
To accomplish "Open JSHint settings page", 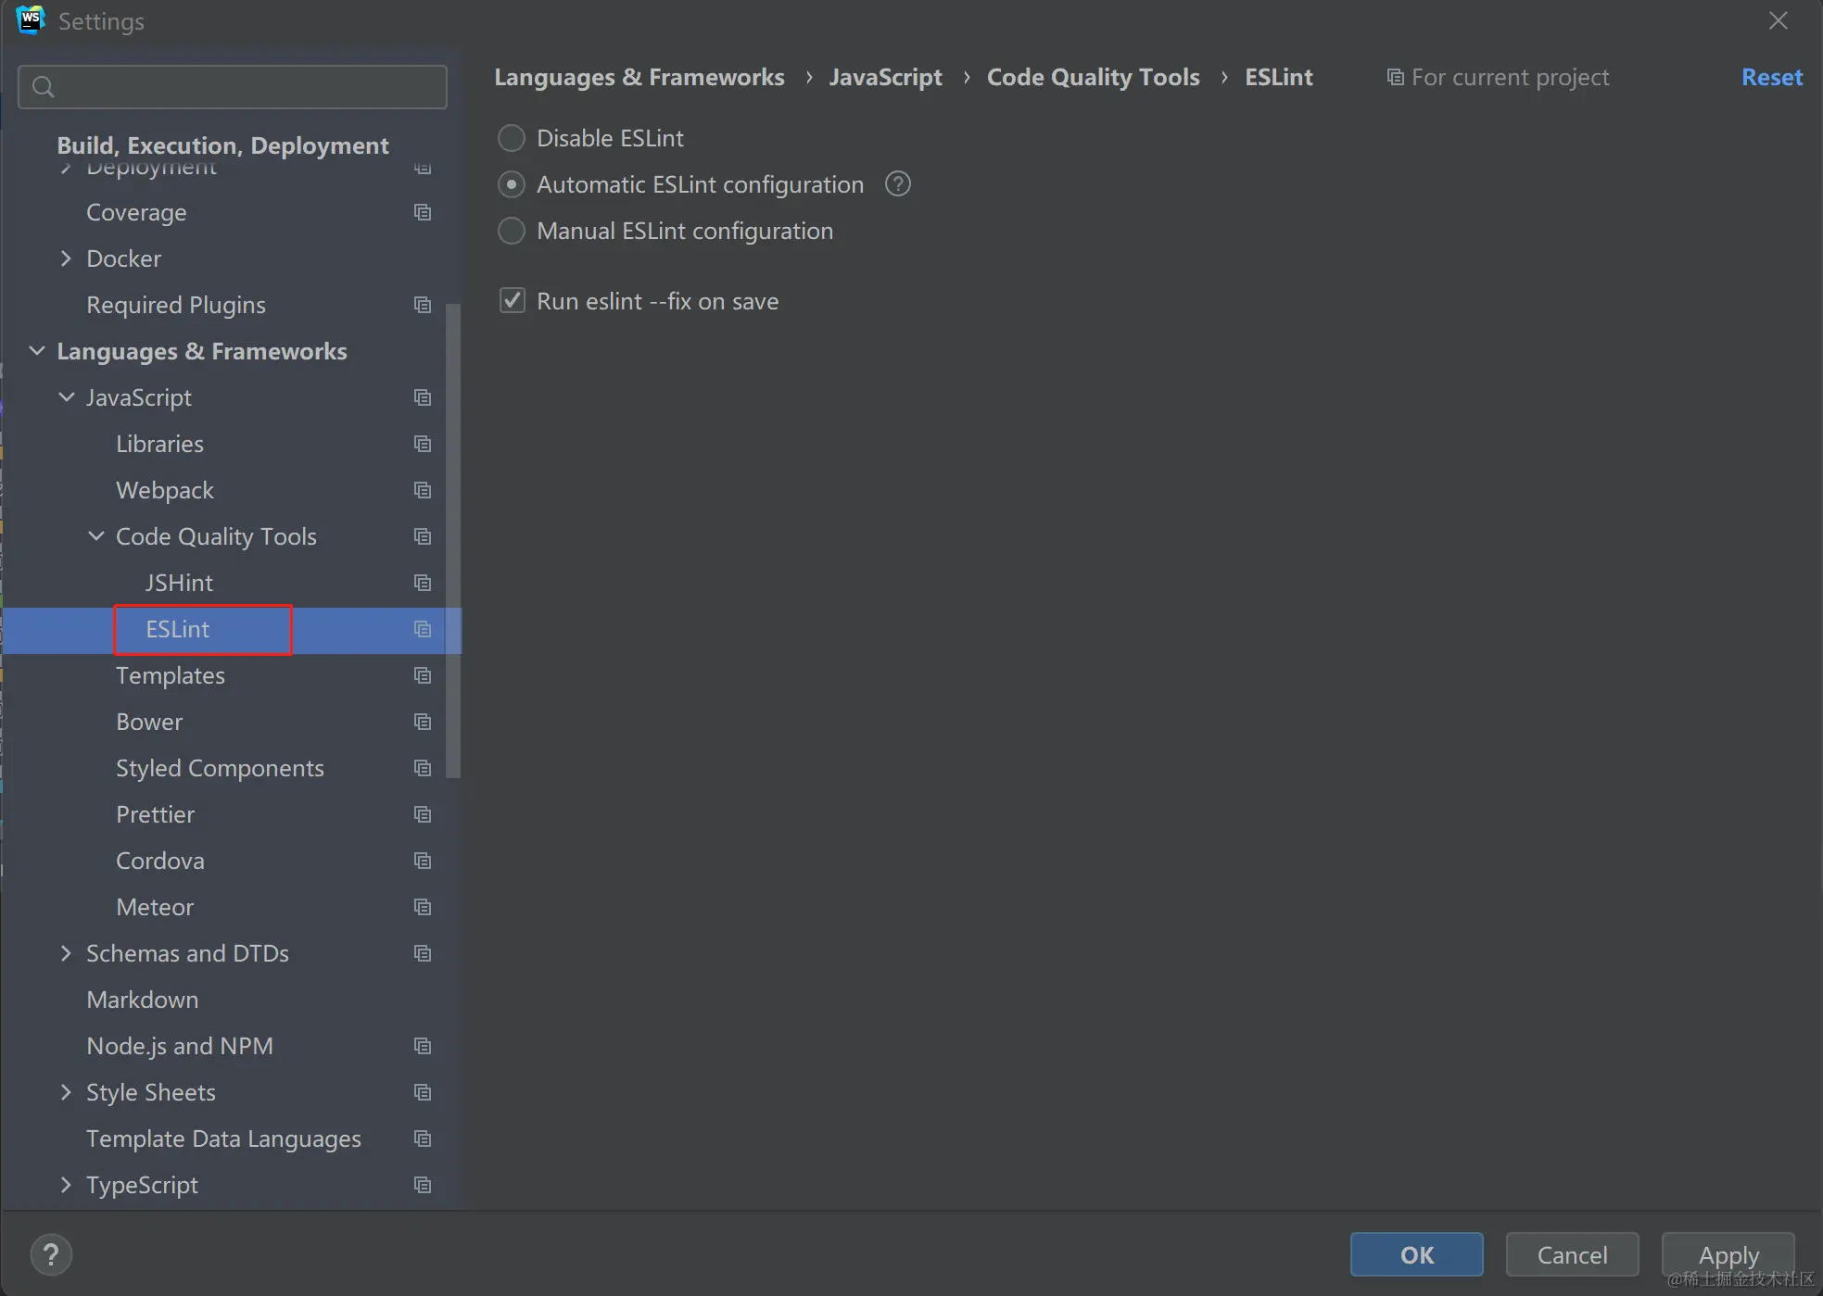I will pos(179,583).
